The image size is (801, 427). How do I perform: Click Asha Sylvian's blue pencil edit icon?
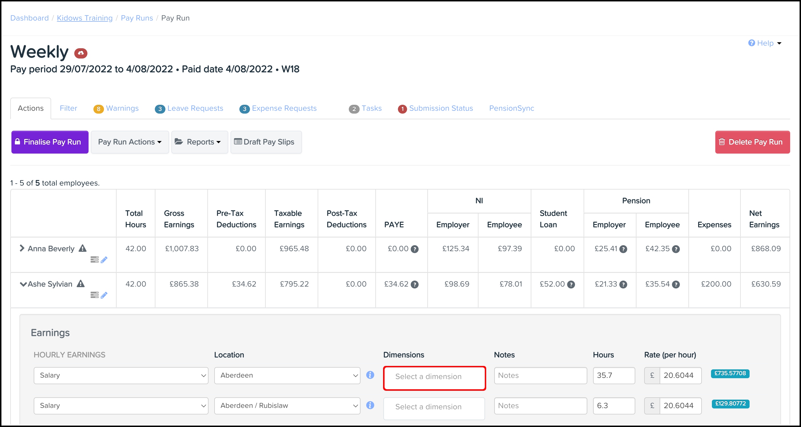tap(104, 295)
